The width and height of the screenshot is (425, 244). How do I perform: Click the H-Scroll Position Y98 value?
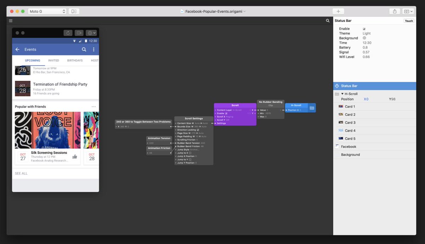[392, 99]
